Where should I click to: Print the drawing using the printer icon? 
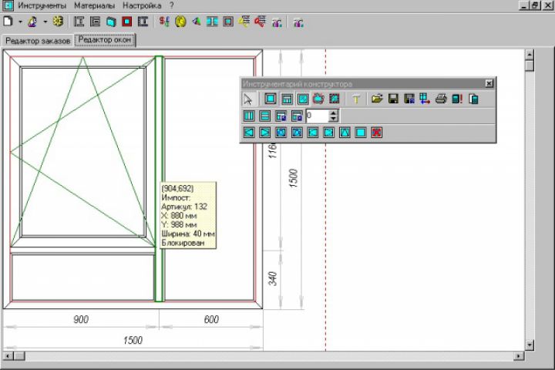[441, 99]
